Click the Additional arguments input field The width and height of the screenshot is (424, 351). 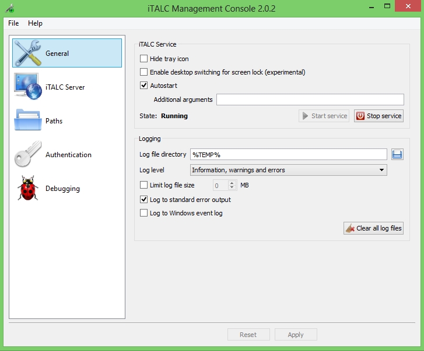pos(310,100)
